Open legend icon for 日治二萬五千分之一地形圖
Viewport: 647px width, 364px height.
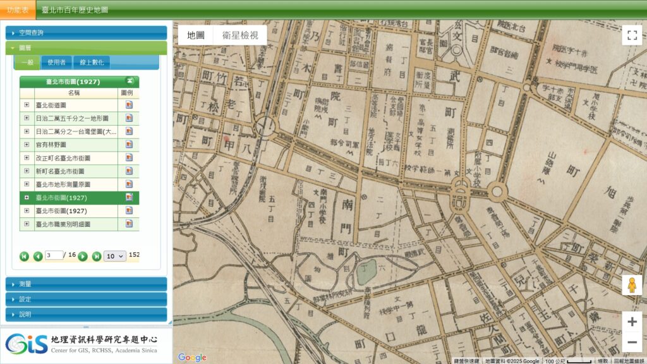pyautogui.click(x=129, y=118)
